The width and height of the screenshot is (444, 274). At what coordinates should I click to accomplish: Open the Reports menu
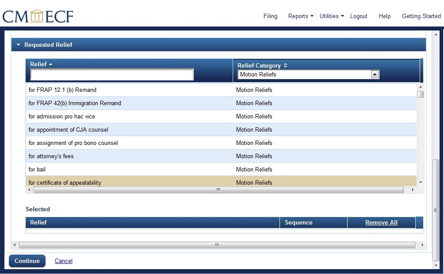(300, 16)
